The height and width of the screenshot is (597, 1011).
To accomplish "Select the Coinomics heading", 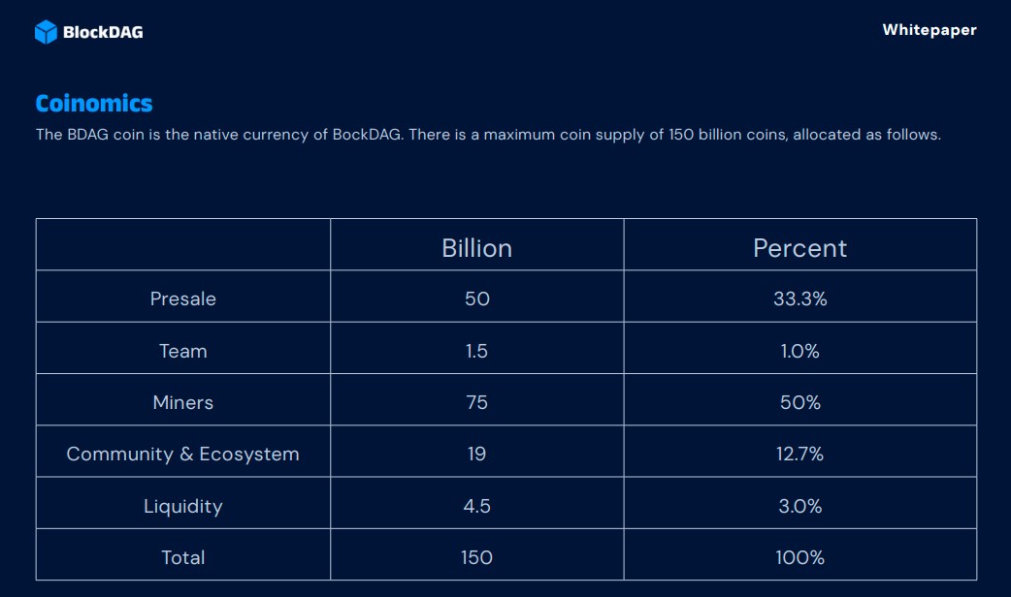I will click(x=94, y=104).
